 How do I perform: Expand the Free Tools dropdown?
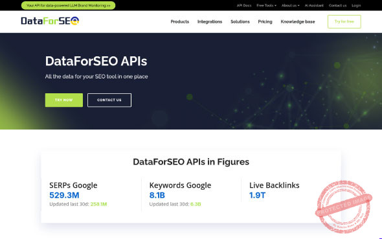click(266, 5)
